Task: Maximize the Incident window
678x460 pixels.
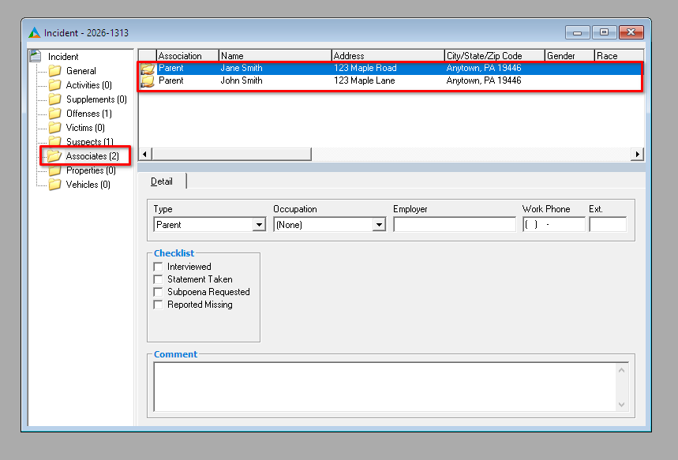Action: pos(604,32)
